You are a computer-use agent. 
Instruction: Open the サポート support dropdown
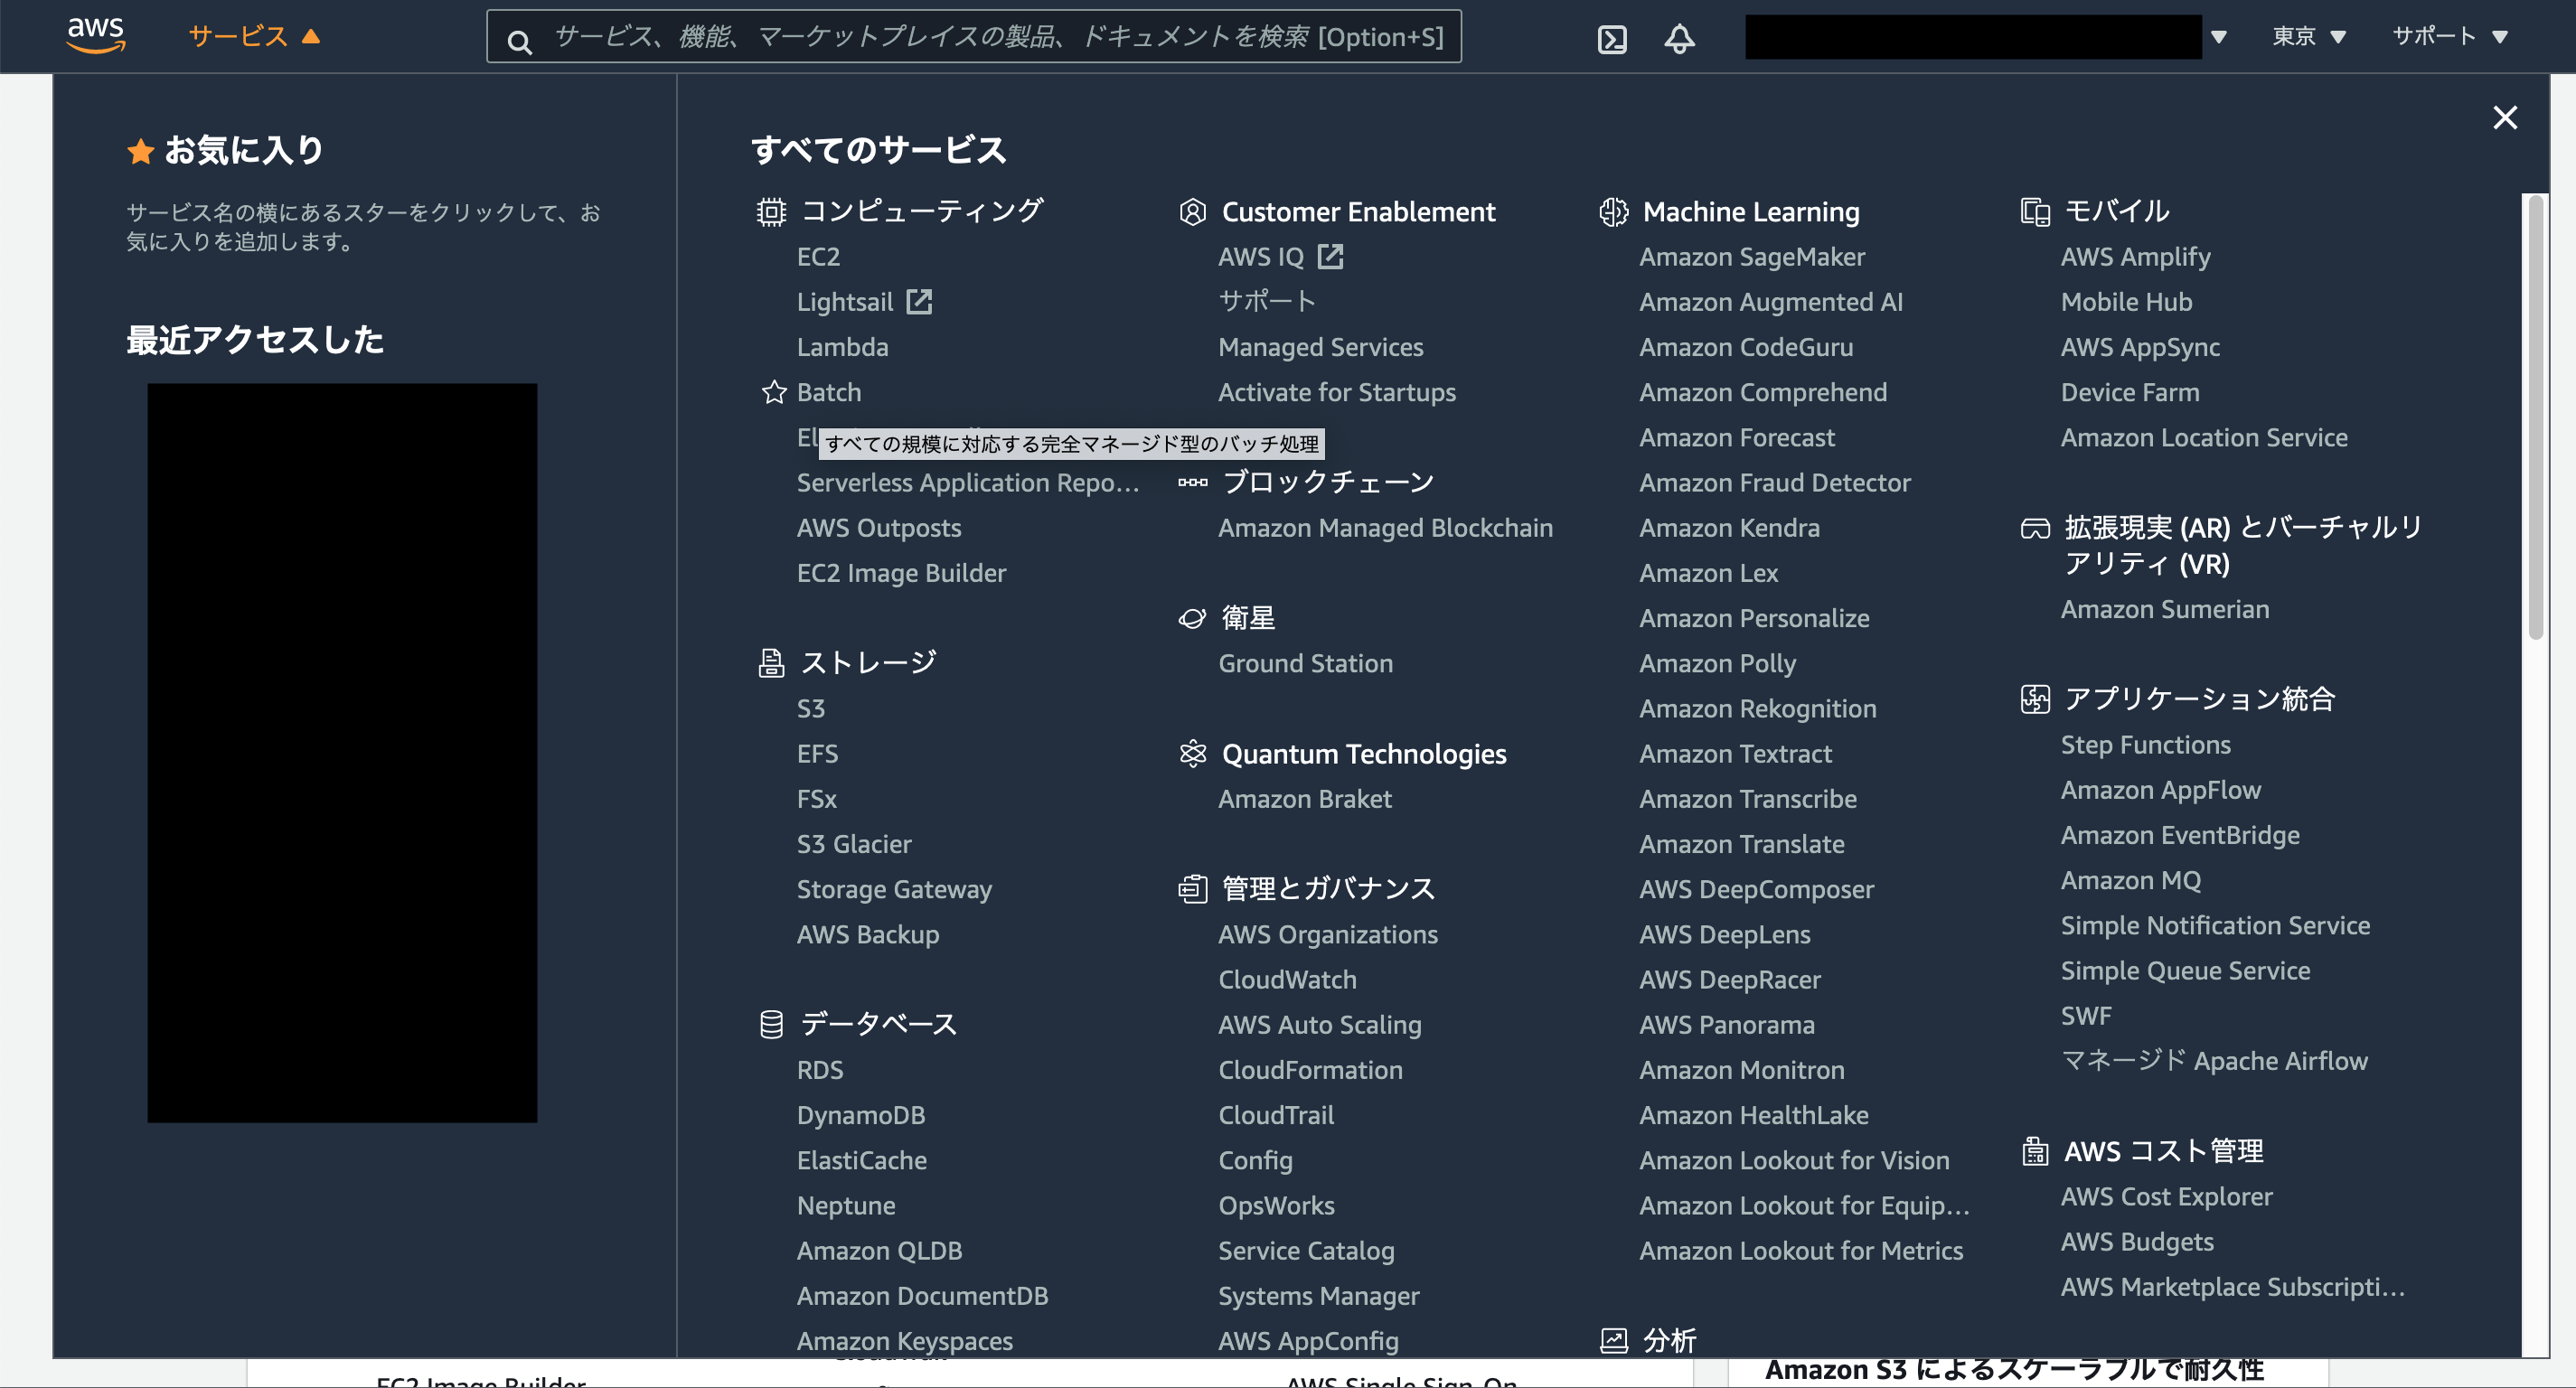(x=2449, y=37)
